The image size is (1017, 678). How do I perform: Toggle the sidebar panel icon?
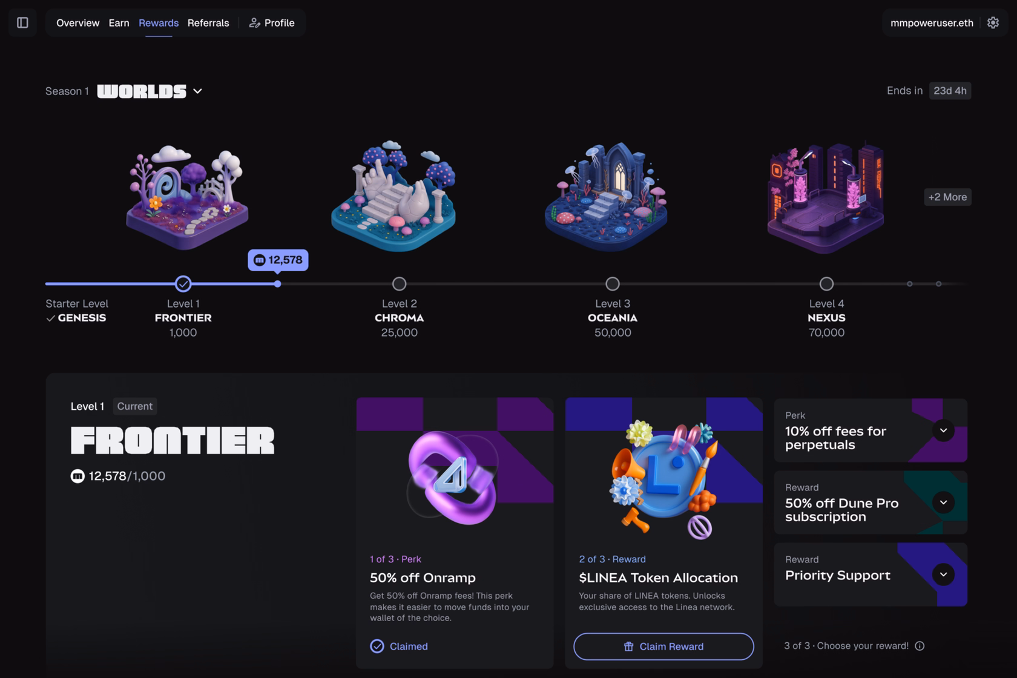tap(22, 23)
